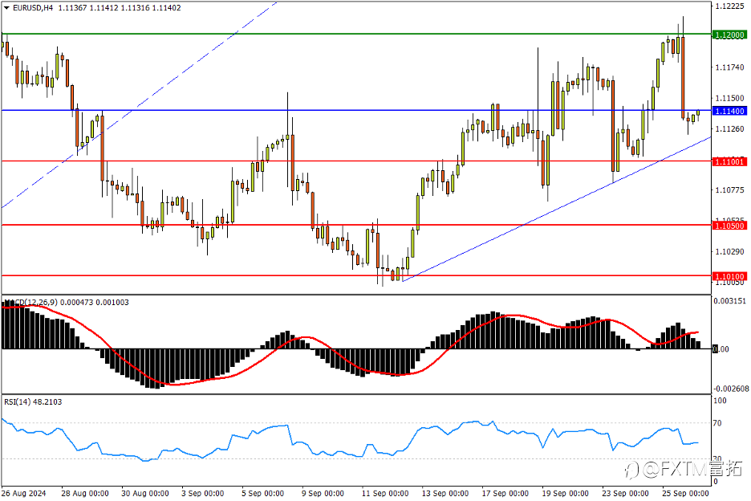Click the red 1.10100 price label

point(729,277)
